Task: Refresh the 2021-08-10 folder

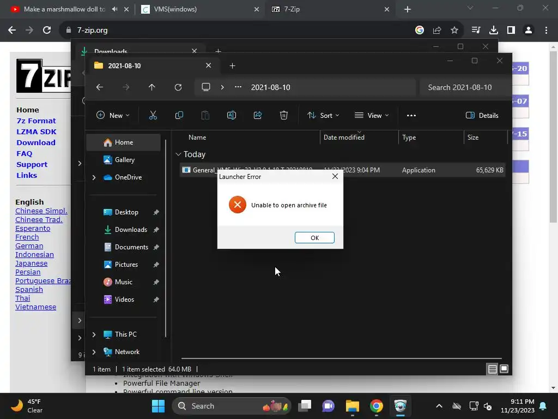Action: [178, 87]
